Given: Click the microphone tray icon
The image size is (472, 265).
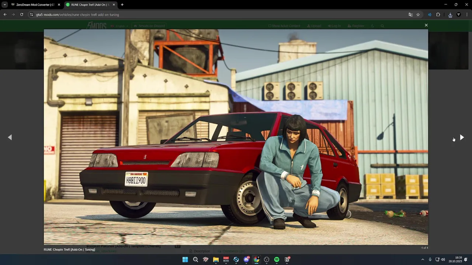Looking at the screenshot, I should (430, 259).
